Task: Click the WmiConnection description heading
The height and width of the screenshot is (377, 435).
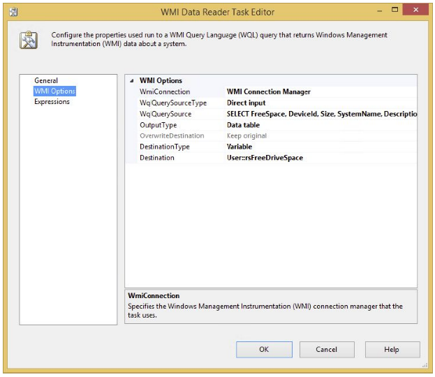Action: (x=154, y=296)
